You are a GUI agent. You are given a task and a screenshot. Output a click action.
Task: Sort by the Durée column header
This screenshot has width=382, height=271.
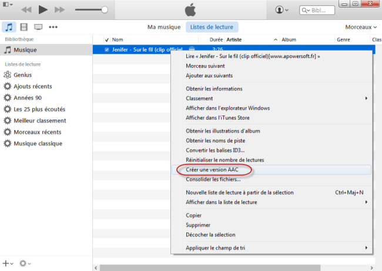(x=212, y=40)
